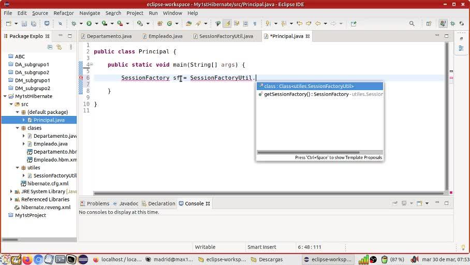Toggle Show Whitespace Characters pilcrow icon

255,23
